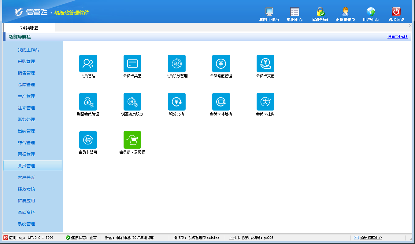Screen dimensions: 415x244
Task: Open 单据中心 from top toolbar
Action: (295, 14)
